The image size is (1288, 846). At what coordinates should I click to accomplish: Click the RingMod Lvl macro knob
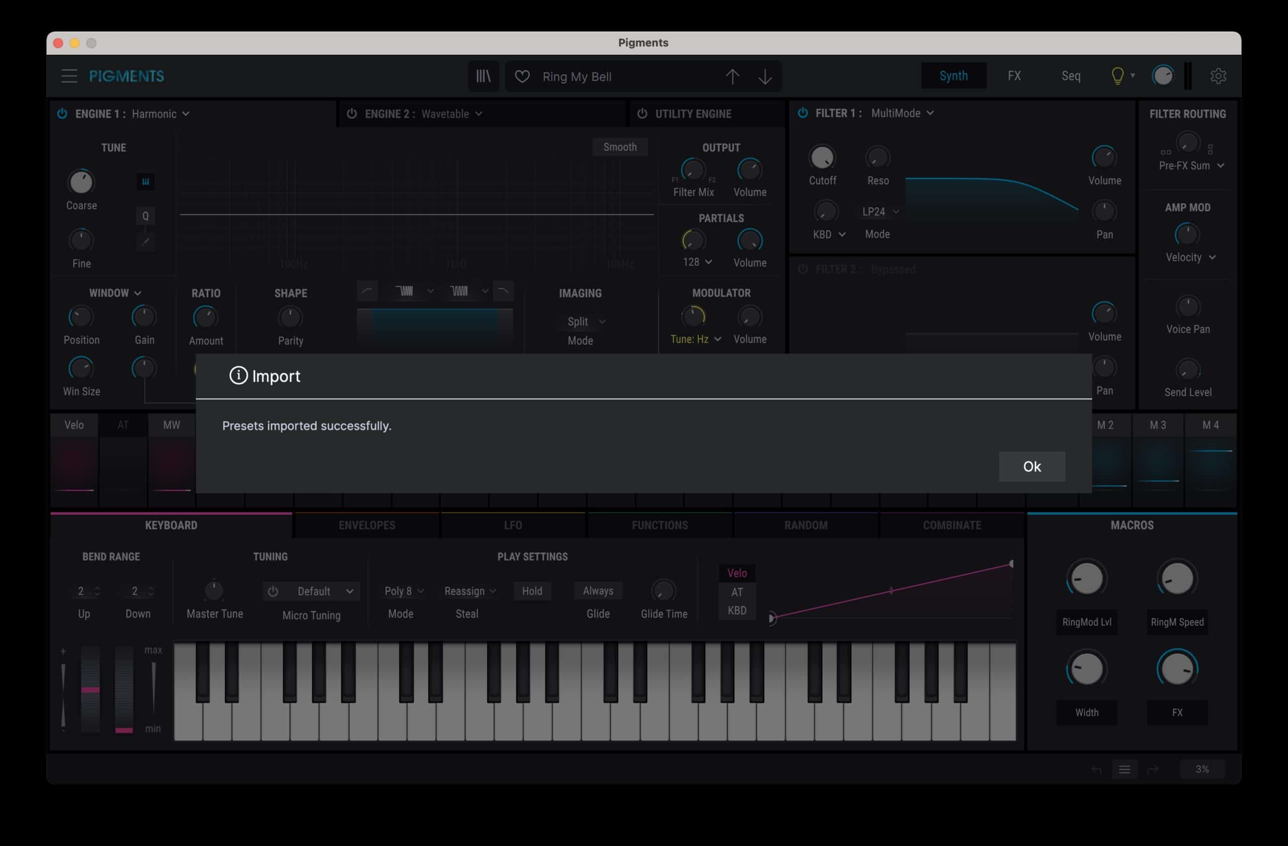click(1086, 579)
